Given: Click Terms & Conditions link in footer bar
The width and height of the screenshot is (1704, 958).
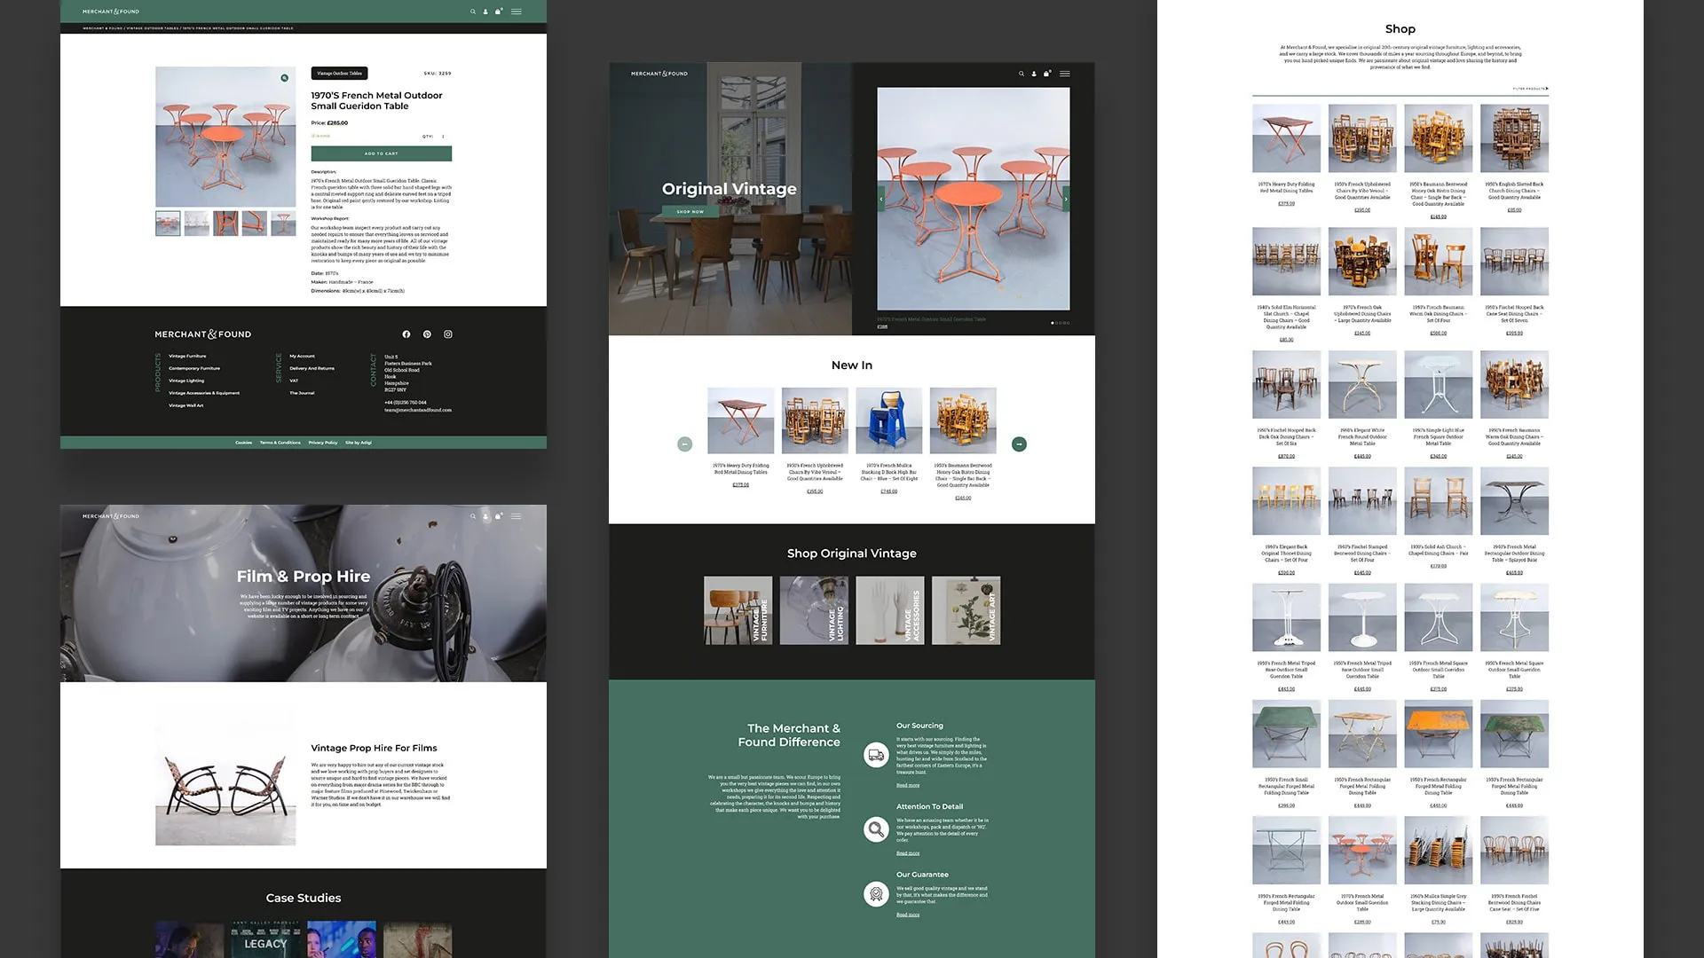Looking at the screenshot, I should (280, 443).
